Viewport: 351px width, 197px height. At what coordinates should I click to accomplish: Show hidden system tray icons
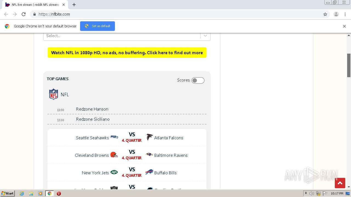[306, 193]
